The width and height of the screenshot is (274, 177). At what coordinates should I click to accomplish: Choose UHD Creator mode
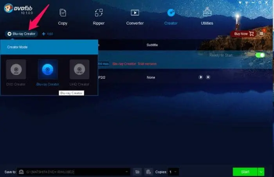[79, 72]
